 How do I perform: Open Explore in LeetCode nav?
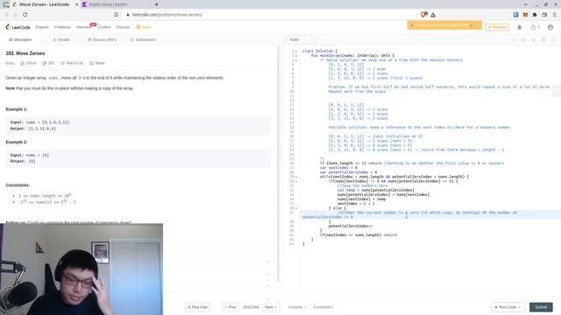42,27
